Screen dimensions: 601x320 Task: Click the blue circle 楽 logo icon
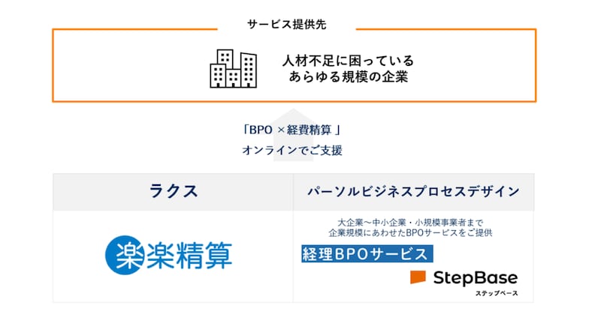point(119,255)
